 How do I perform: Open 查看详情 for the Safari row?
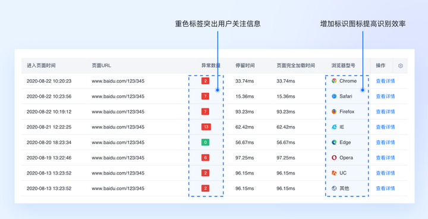click(385, 96)
